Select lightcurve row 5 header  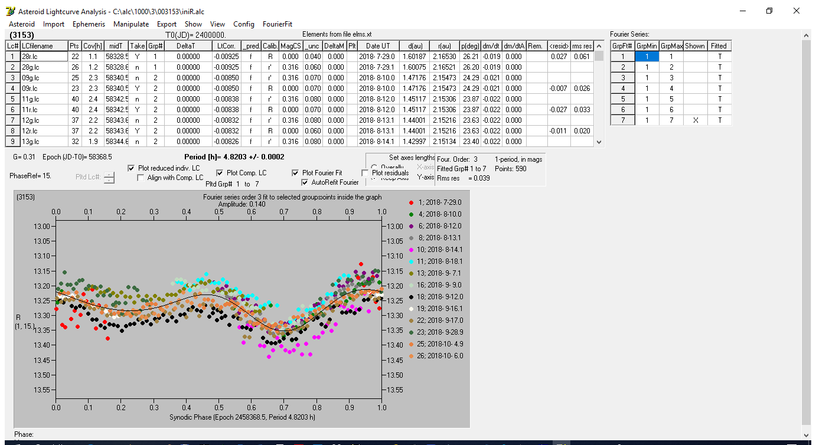pyautogui.click(x=12, y=99)
